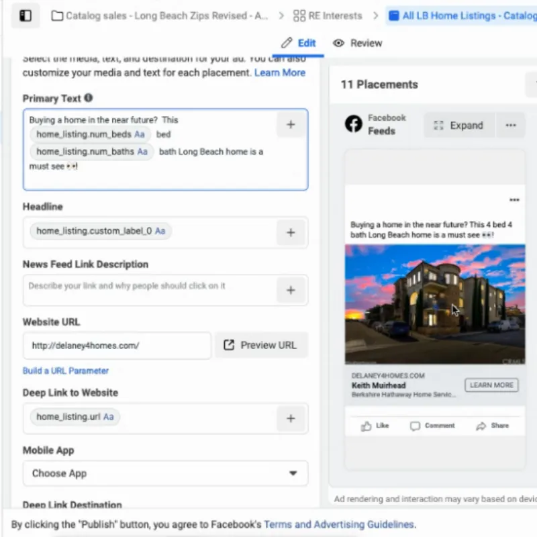Open the Choose App dropdown

[x=165, y=473]
